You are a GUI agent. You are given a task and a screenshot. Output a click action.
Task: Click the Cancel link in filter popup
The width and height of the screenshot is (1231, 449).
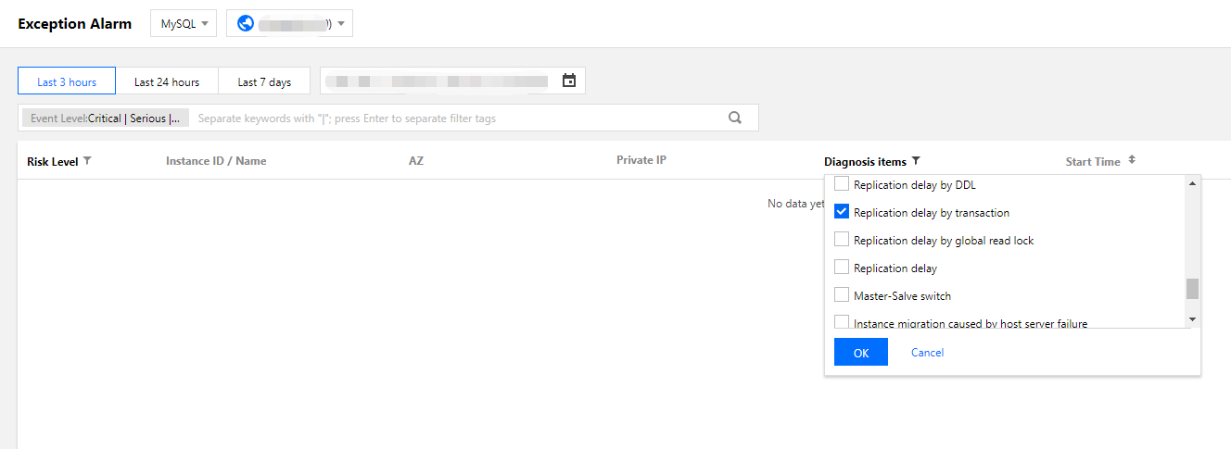tap(927, 352)
